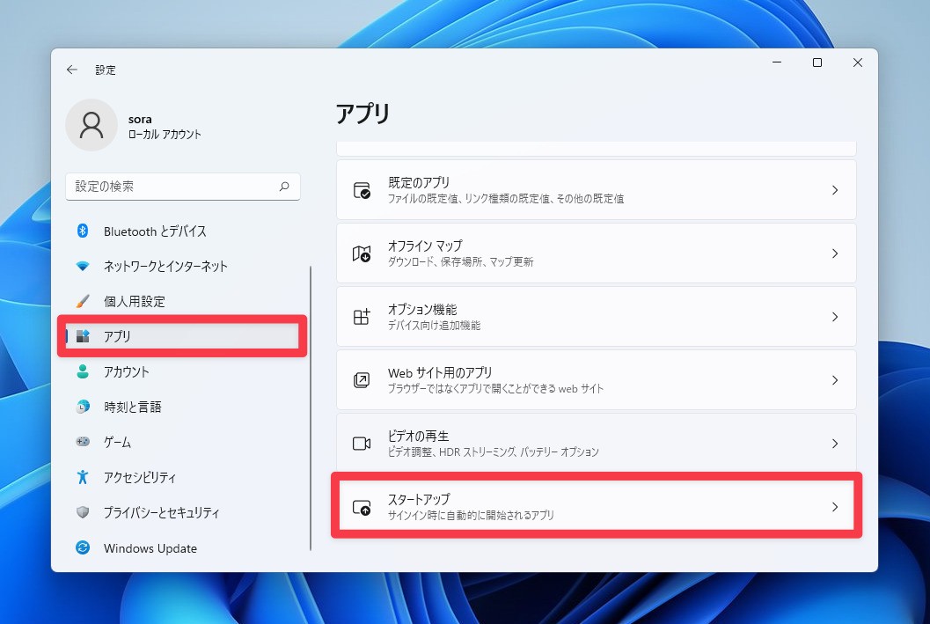
Task: Click サインイン時に自動的に開始されるアプリ description
Action: point(471,516)
